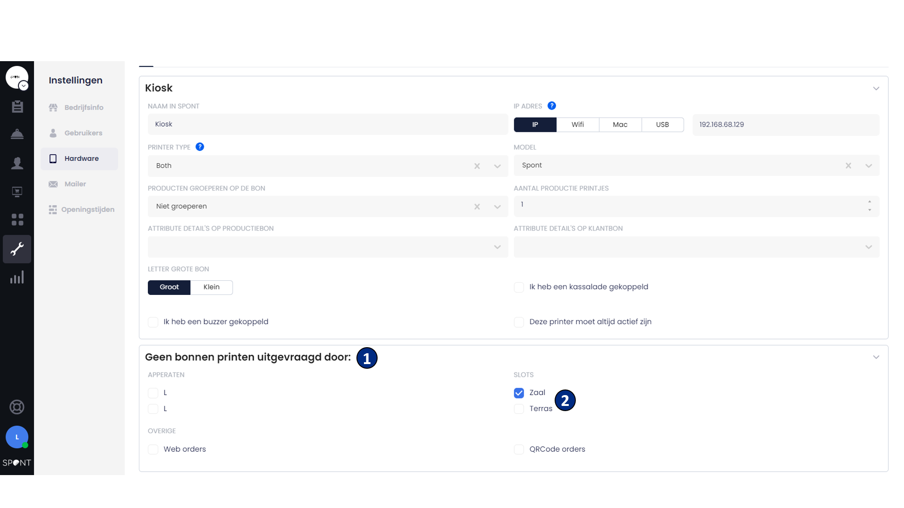Screen dimensions: 904x508
Task: Open the Printer Type dropdown showing Both
Action: click(x=497, y=166)
